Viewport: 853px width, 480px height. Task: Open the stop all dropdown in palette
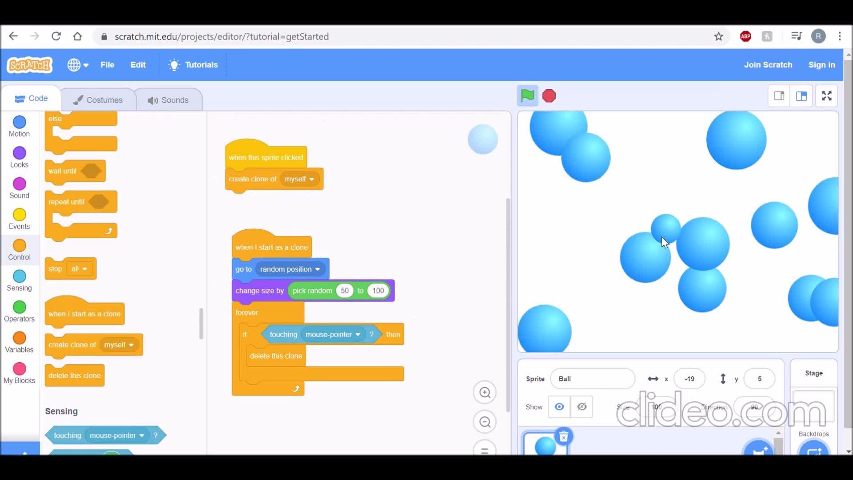click(x=84, y=269)
